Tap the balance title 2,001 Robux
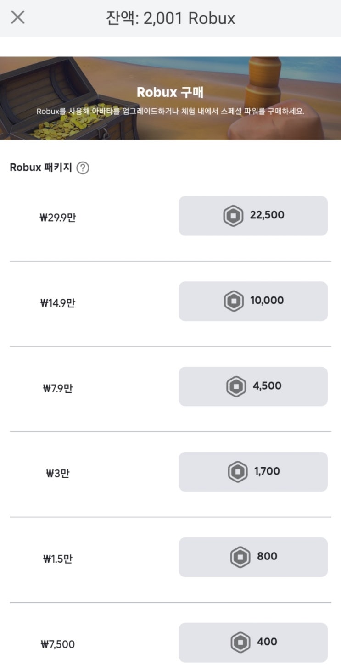 [x=170, y=18]
